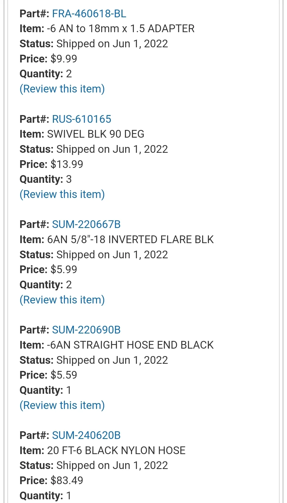
Task: Open part number SUM-220667B link
Action: tap(86, 225)
